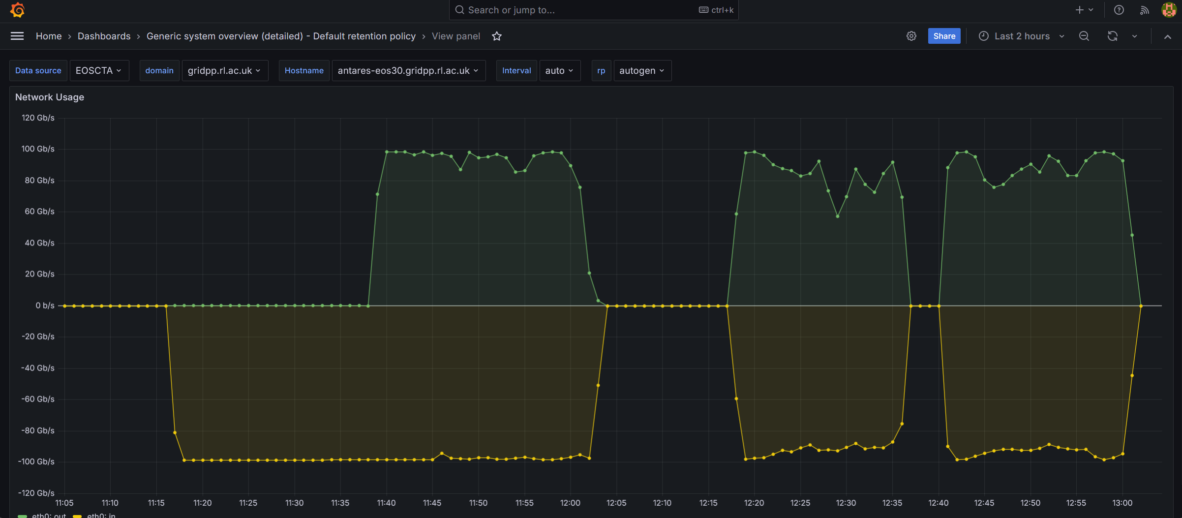Open the help question mark menu
This screenshot has width=1182, height=518.
pos(1119,10)
